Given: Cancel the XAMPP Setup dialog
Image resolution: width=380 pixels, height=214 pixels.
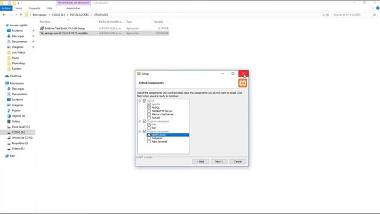Looking at the screenshot, I should tap(237, 161).
